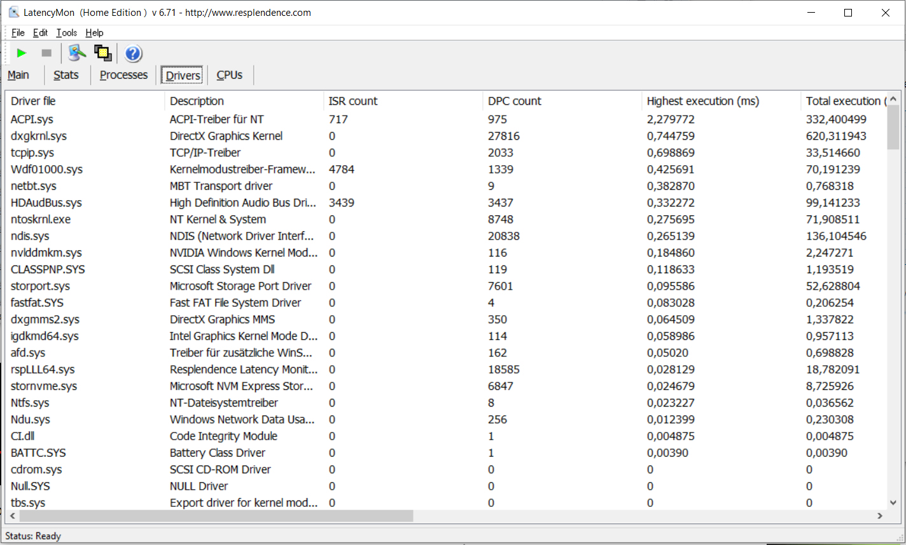906x545 pixels.
Task: Sort list by the Driver file header
Action: click(x=33, y=101)
